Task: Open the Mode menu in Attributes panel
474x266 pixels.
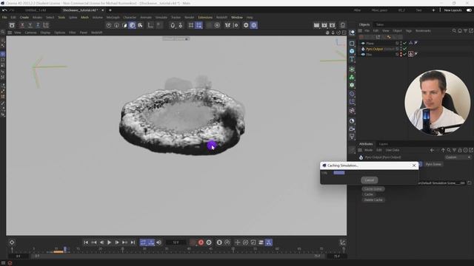Action: [369, 150]
